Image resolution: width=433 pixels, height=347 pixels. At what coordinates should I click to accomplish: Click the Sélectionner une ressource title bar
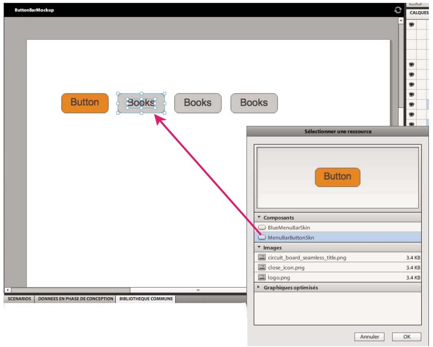pyautogui.click(x=338, y=131)
